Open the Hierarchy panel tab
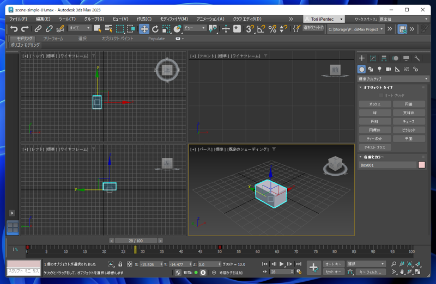The height and width of the screenshot is (284, 436). (384, 58)
